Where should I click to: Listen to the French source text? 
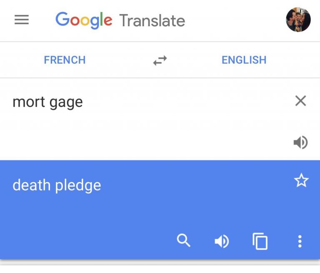[x=300, y=143]
